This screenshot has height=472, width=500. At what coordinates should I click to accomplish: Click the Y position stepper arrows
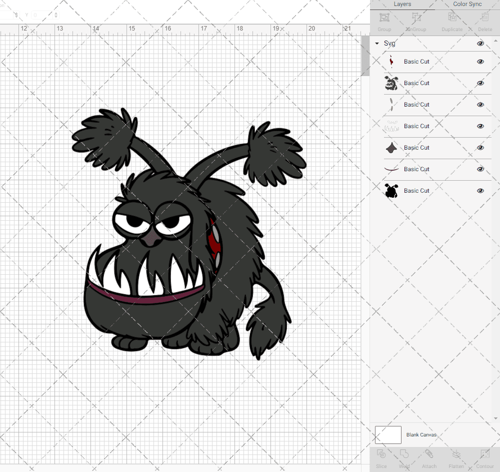click(55, 15)
